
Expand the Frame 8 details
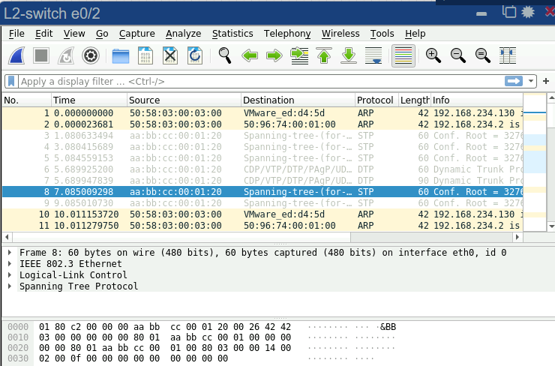coord(10,253)
